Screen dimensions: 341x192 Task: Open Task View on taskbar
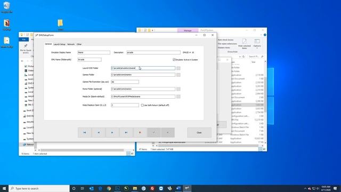click(83, 188)
